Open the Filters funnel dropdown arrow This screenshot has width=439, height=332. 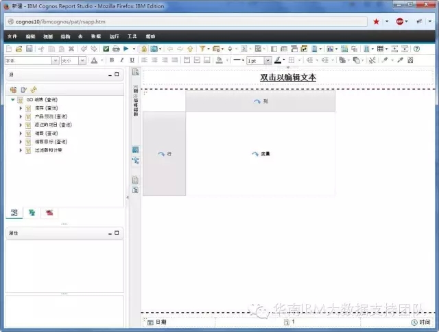tap(209, 49)
